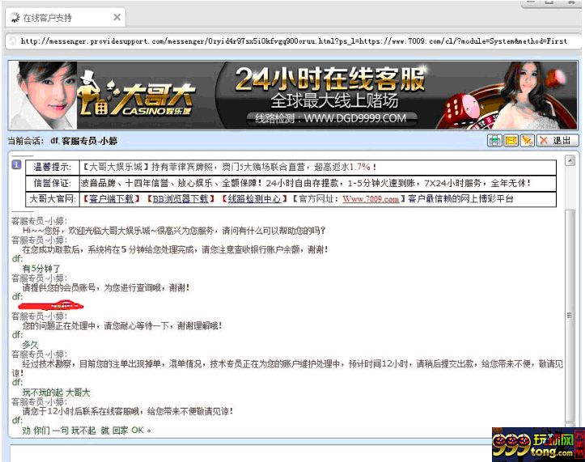
Task: Click the message about 5 分钟给您处理完成
Action: pyautogui.click(x=176, y=249)
